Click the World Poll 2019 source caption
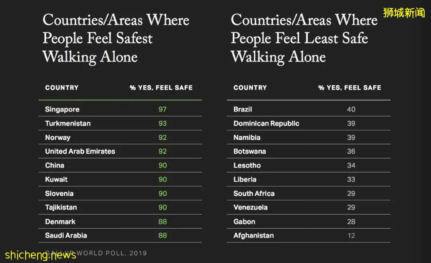Image resolution: width=431 pixels, height=263 pixels. 112,253
